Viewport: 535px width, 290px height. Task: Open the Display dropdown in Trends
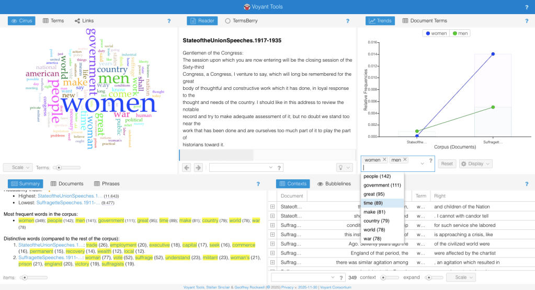coord(475,164)
